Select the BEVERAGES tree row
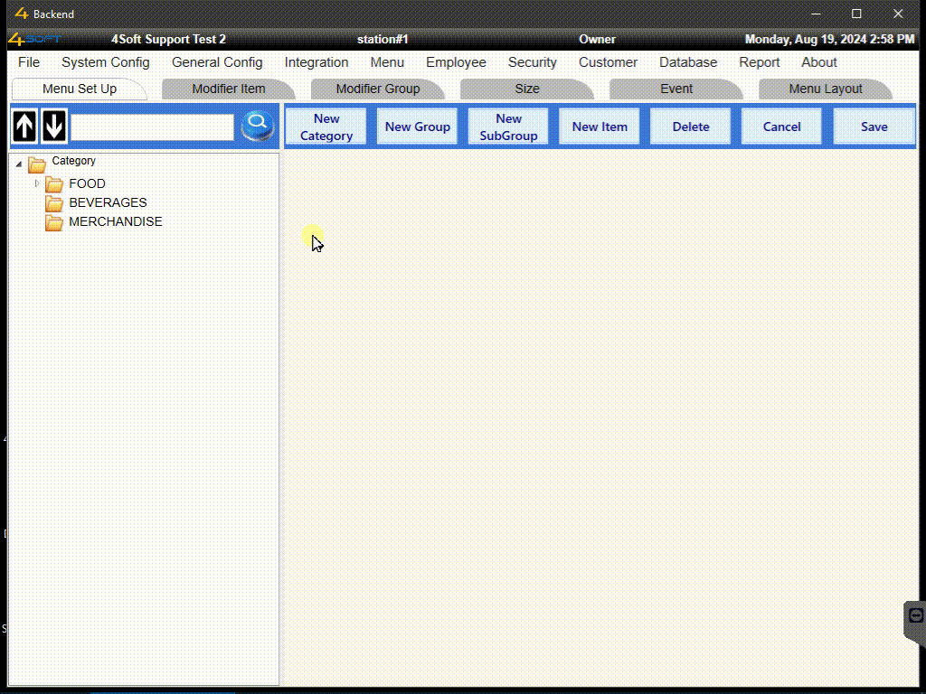Image resolution: width=926 pixels, height=694 pixels. click(108, 202)
